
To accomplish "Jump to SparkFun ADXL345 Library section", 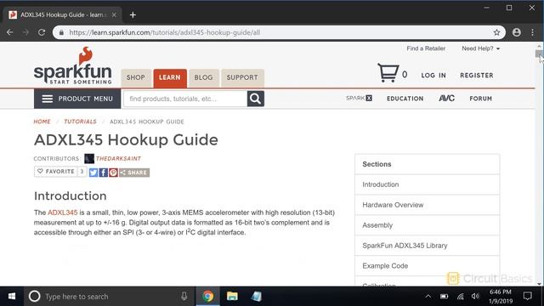I will (427, 246).
